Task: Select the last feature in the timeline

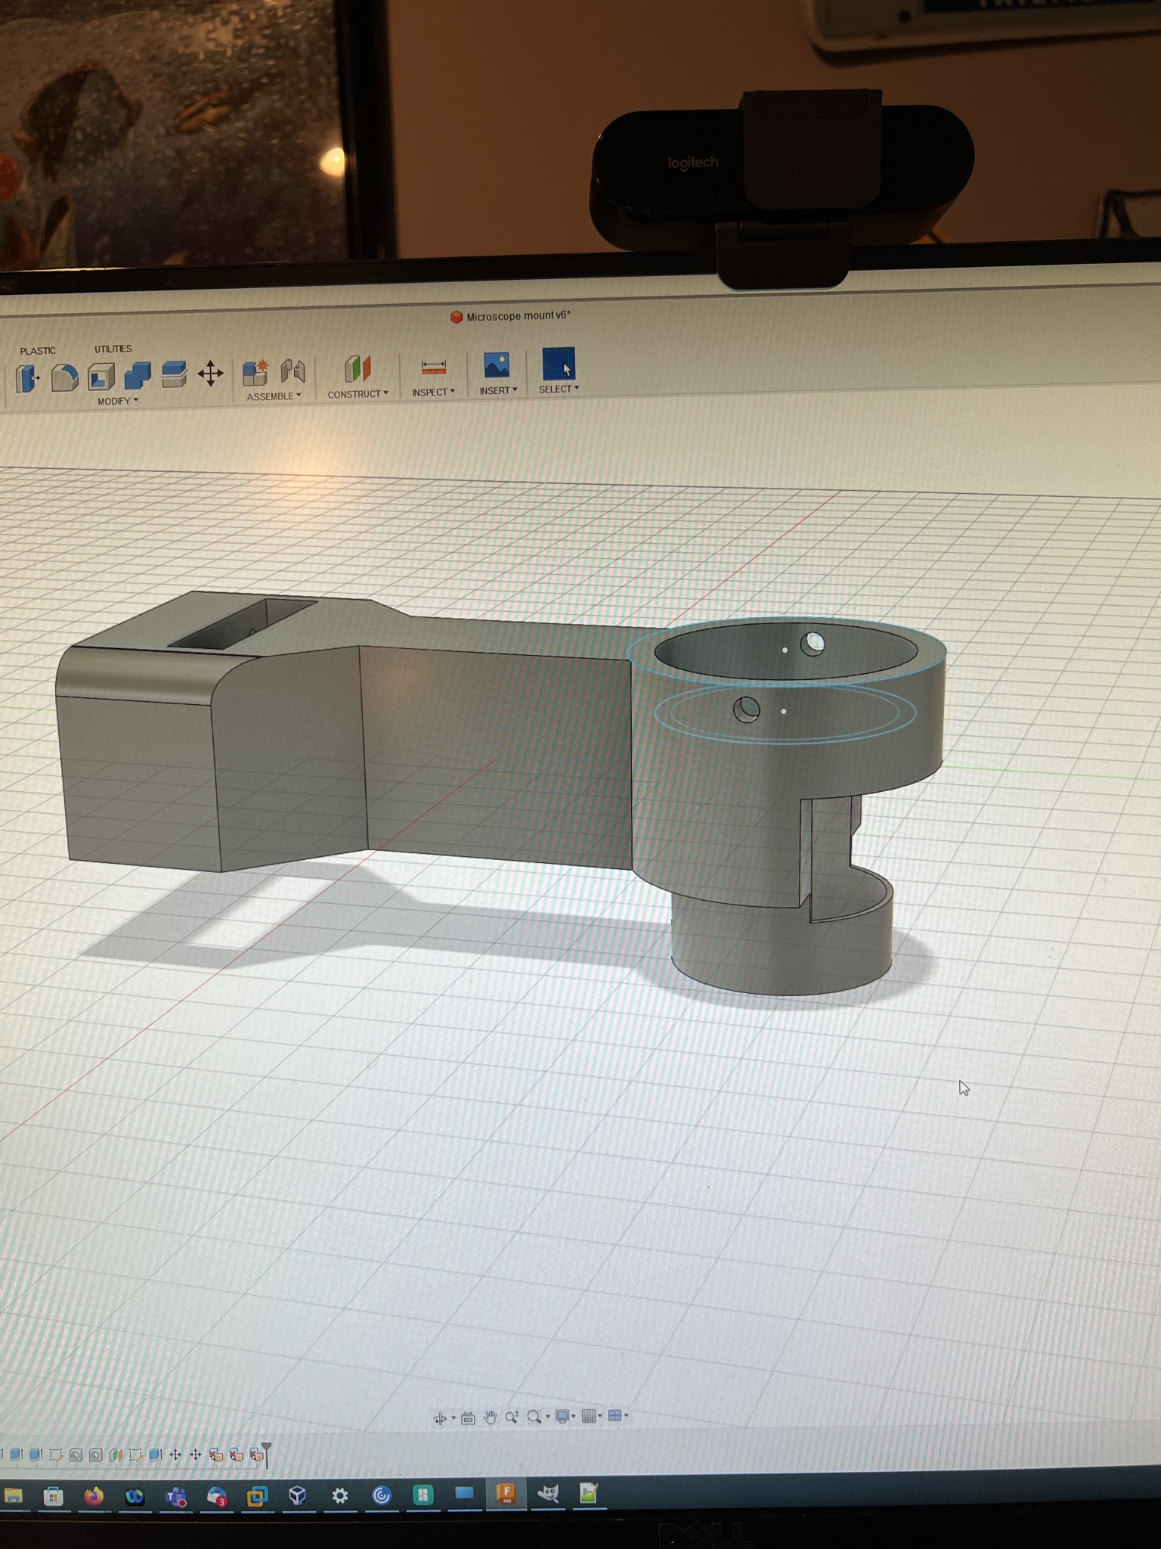Action: 256,1454
